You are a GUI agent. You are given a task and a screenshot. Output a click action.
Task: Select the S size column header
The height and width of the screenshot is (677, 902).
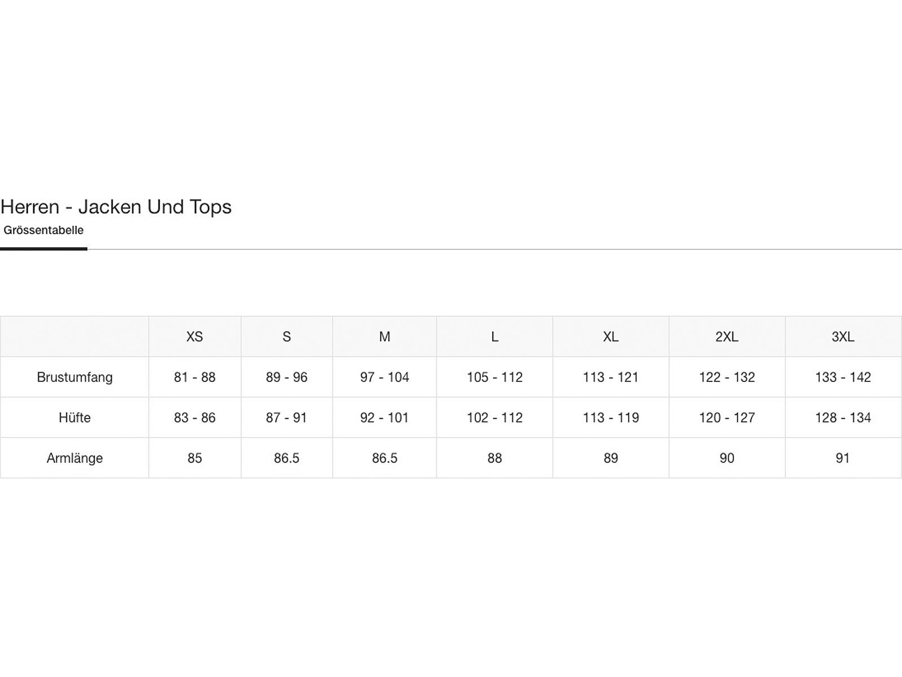(x=286, y=337)
